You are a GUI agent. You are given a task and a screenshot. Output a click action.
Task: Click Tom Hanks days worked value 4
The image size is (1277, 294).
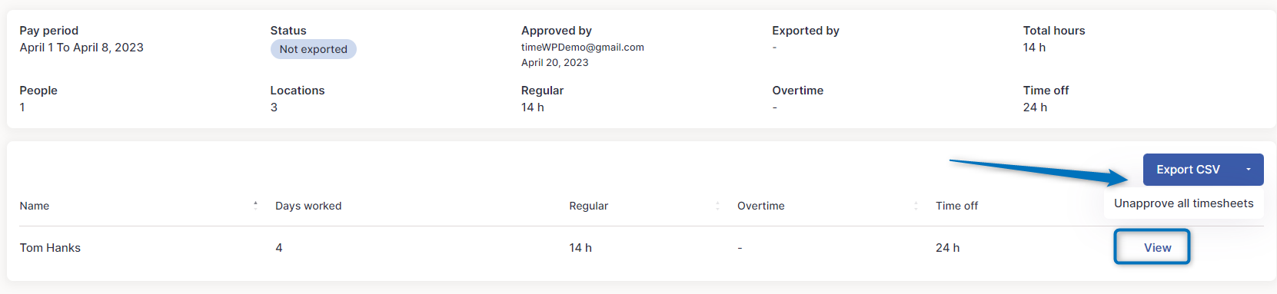[279, 248]
